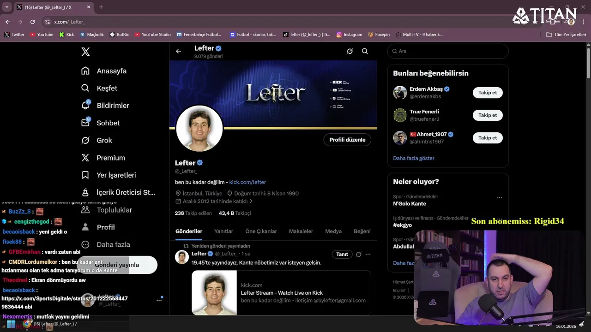
Task: Select Öne Çıkanlar tab
Action: click(261, 231)
